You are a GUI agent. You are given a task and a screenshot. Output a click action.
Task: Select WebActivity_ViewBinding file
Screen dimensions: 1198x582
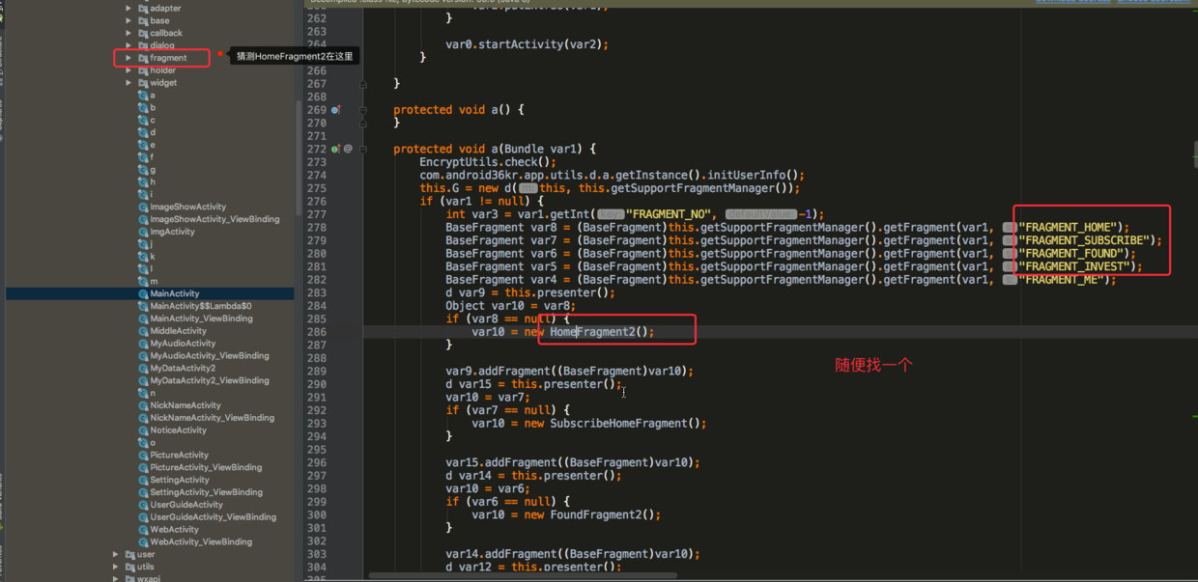[201, 542]
